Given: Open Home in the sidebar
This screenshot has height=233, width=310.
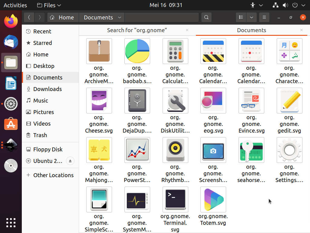Looking at the screenshot, I should (51, 54).
